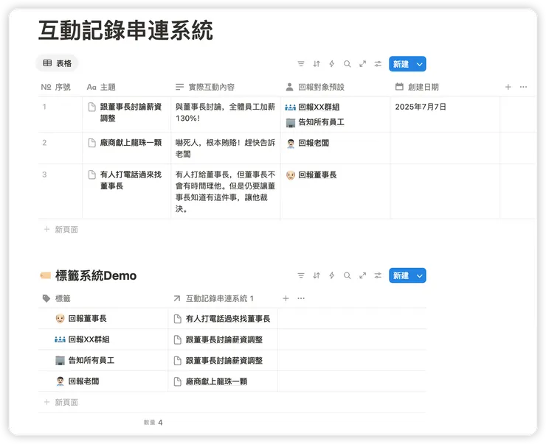The image size is (546, 444).
Task: Click face emoji of 回報董事長 in Demo table
Action: (x=60, y=319)
